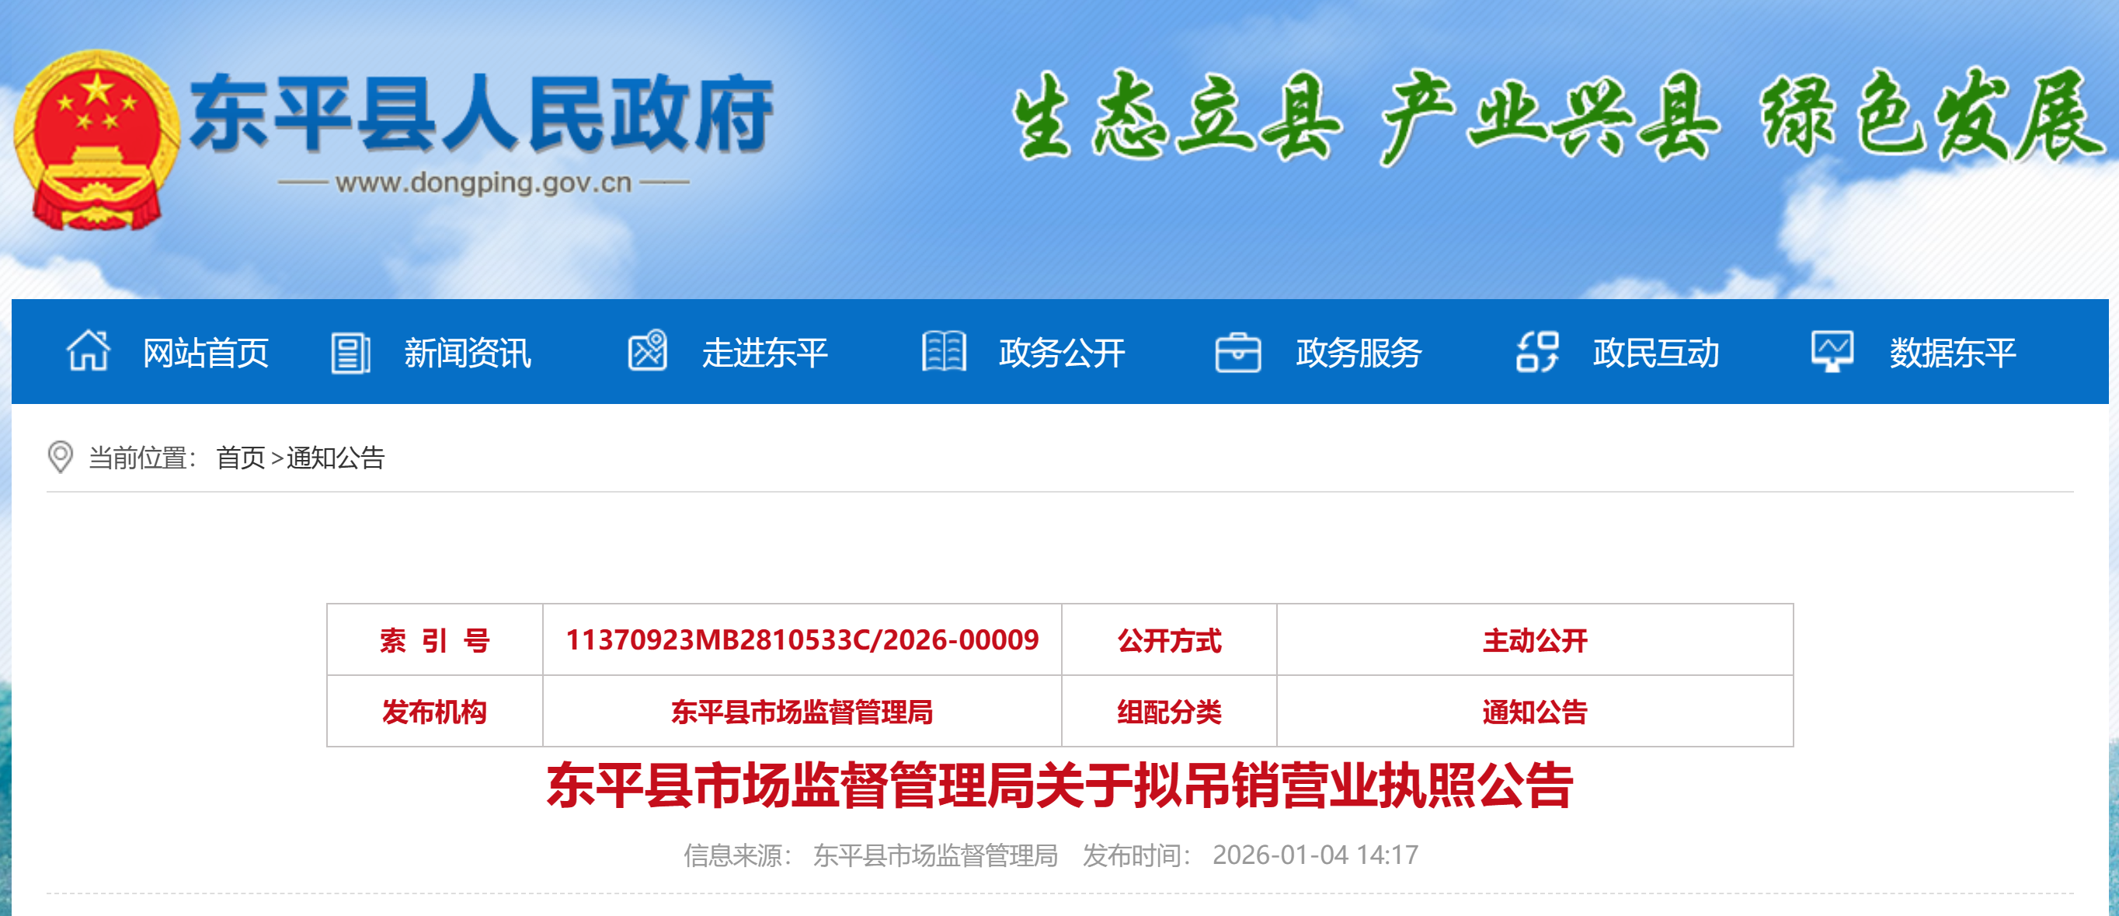
Task: Open the 网站首页 menu item
Action: pos(206,353)
